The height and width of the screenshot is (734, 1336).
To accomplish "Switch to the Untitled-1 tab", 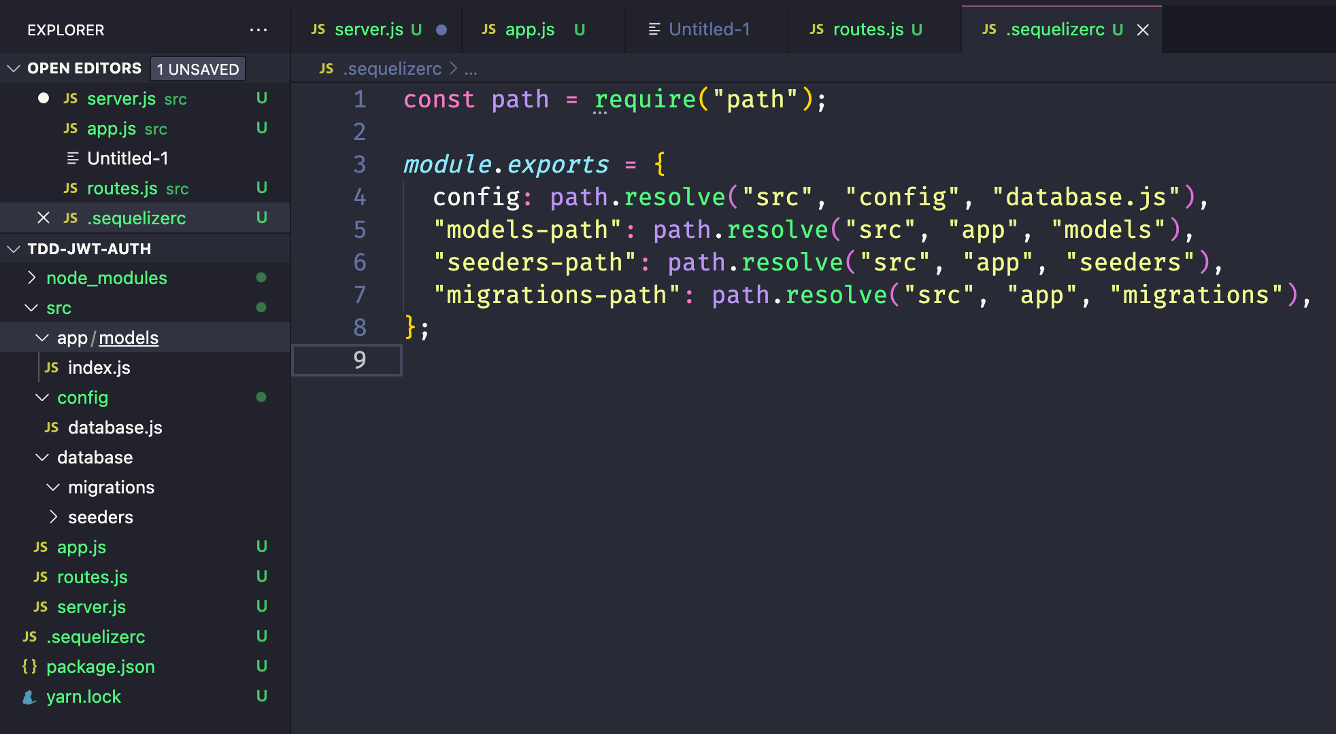I will pos(708,29).
